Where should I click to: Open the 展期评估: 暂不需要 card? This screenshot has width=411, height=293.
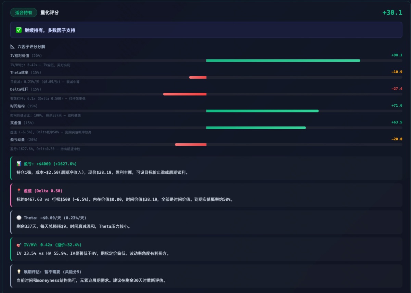click(206, 276)
